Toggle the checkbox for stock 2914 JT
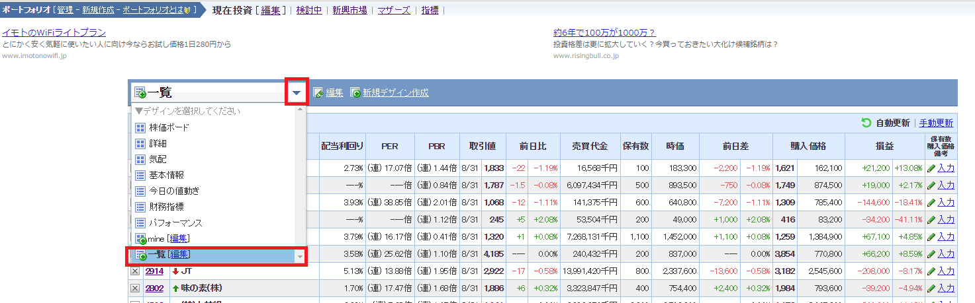This screenshot has height=303, width=975. (x=135, y=271)
